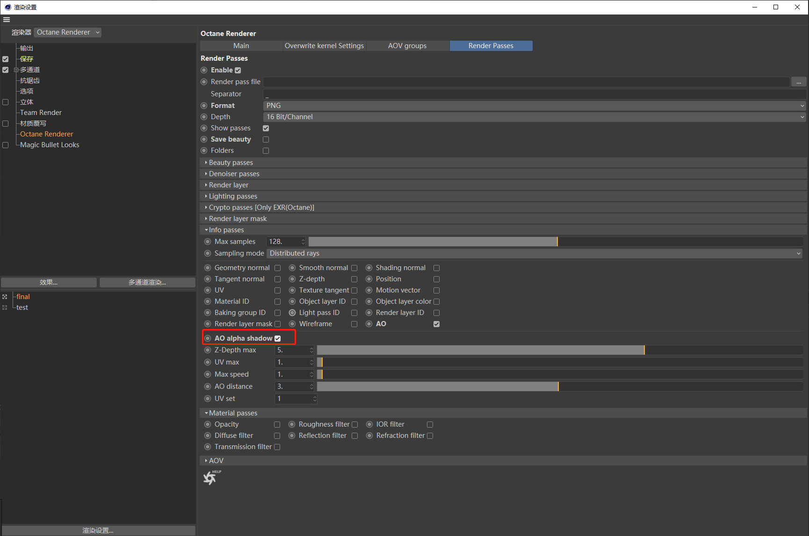809x536 pixels.
Task: Uncheck the Render Passes Enable checkbox
Action: (x=238, y=70)
